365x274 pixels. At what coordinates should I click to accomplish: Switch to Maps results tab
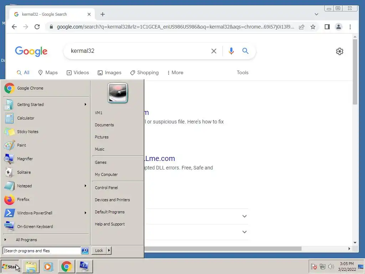[x=48, y=73]
